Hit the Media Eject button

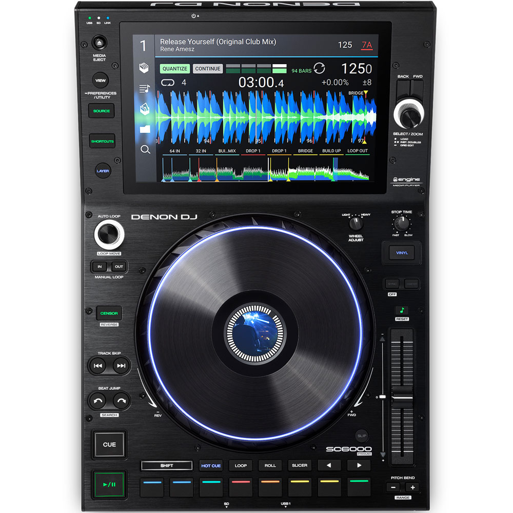tap(99, 43)
